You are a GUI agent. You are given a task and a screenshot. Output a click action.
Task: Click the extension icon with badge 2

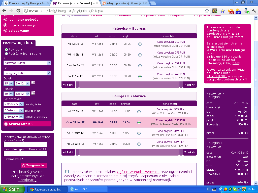246,11
